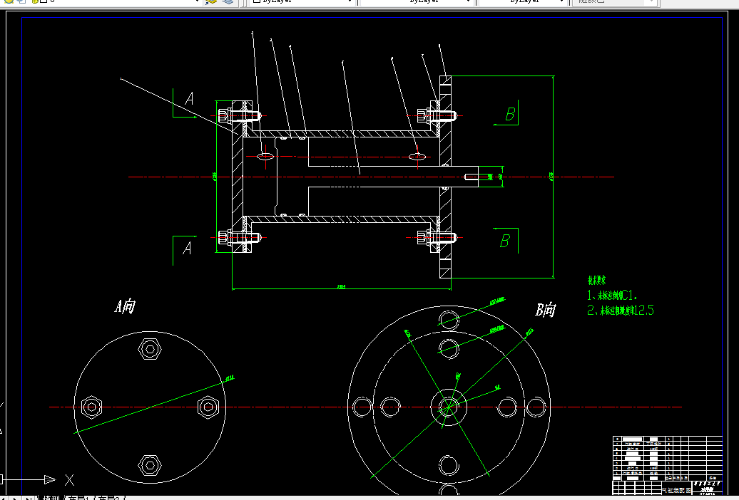Screen dimensions: 739x500
Task: Select the outermost top hole in B view
Action: point(449,319)
